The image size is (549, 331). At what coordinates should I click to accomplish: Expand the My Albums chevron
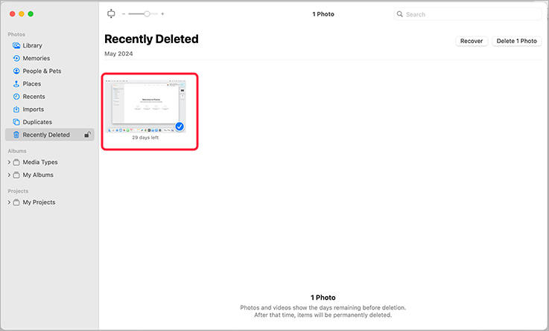[x=9, y=175]
